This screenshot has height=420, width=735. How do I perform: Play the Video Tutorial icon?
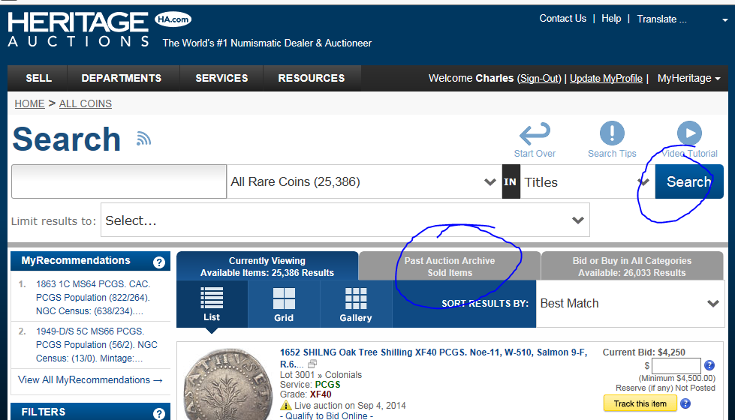coord(689,133)
